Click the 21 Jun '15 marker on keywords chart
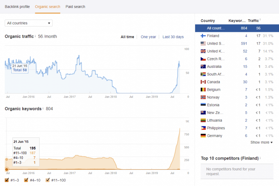This screenshot has height=186, width=279. [7, 169]
